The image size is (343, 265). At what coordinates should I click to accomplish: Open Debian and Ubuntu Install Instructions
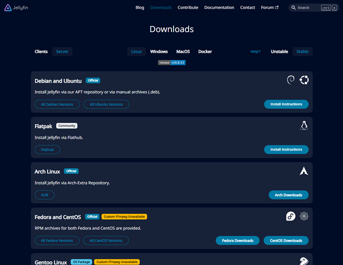tap(286, 104)
